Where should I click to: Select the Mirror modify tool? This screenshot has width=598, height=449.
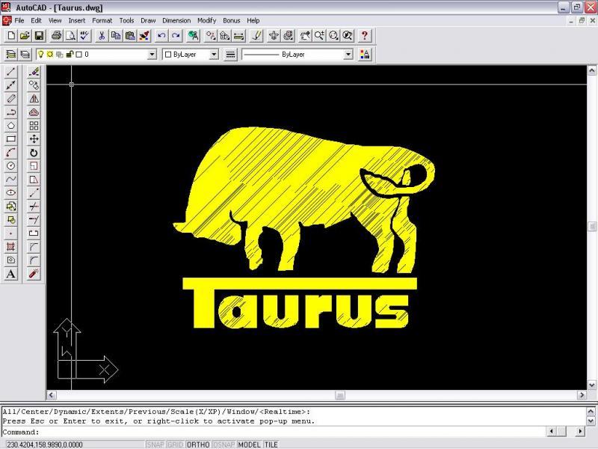point(34,99)
